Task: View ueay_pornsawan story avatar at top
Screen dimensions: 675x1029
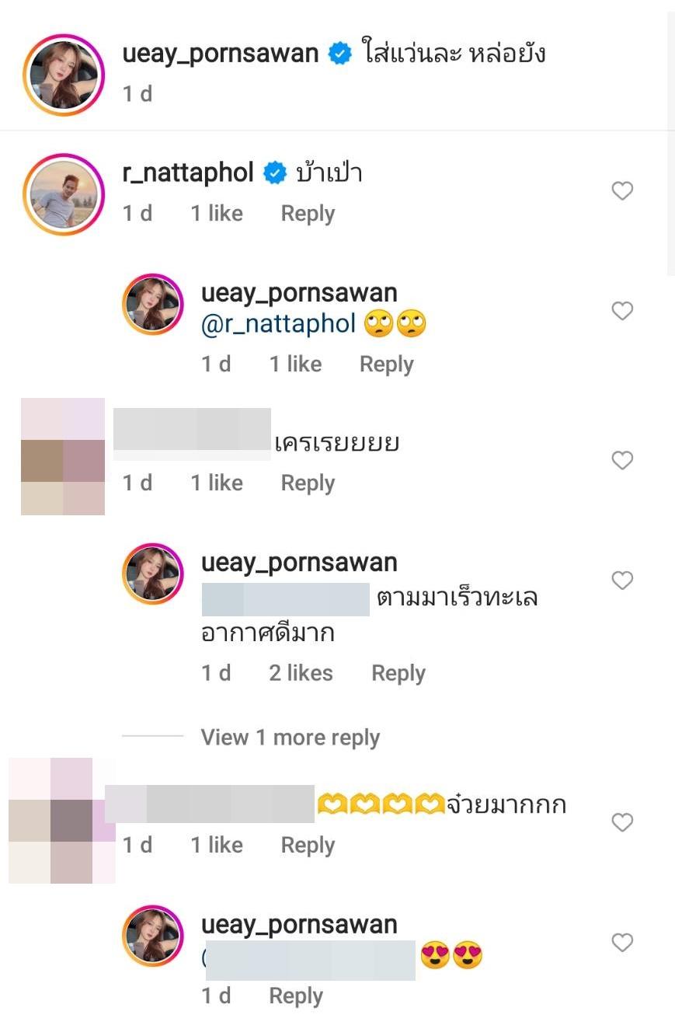Action: tap(64, 75)
